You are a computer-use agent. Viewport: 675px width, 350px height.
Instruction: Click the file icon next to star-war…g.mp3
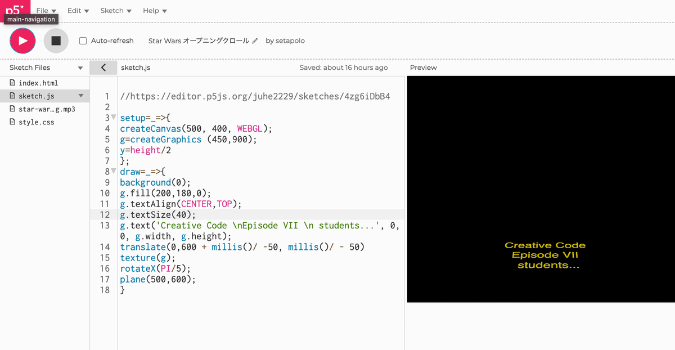point(12,109)
